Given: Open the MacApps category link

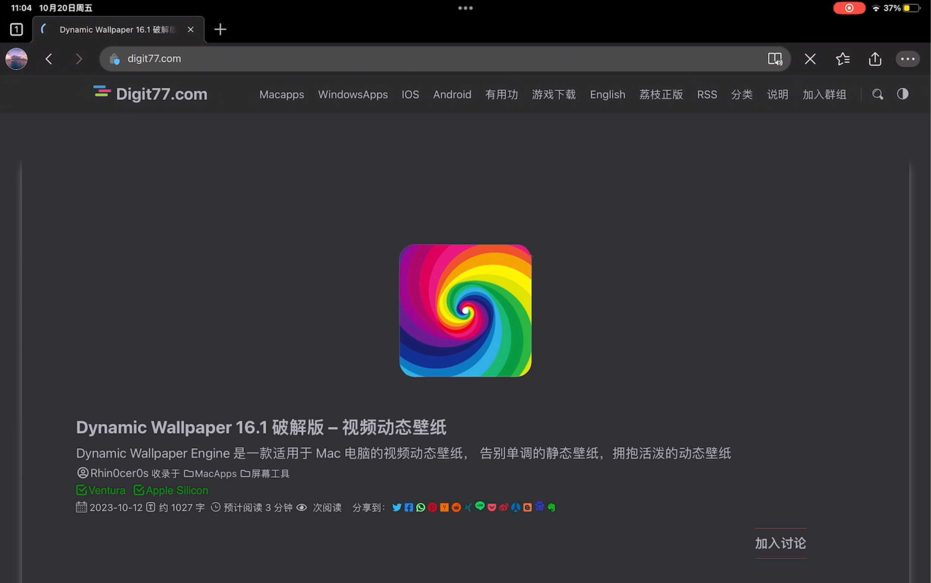Looking at the screenshot, I should point(210,474).
